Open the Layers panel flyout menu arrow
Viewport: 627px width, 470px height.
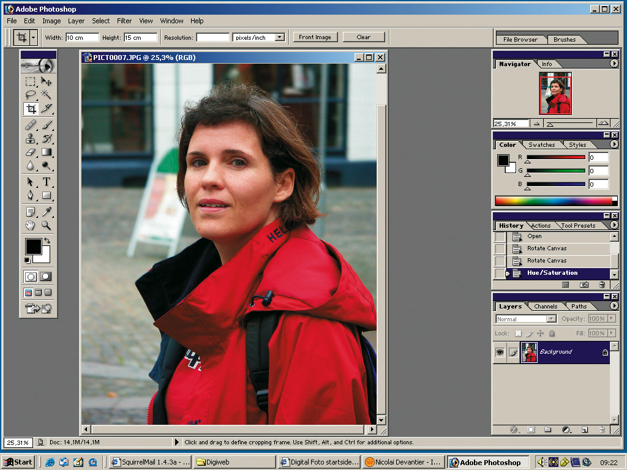coord(614,306)
